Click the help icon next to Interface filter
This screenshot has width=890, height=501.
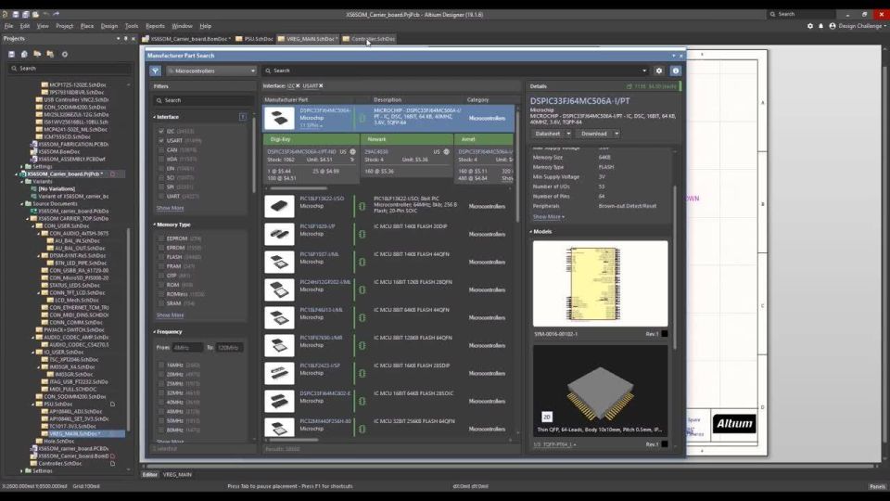click(x=242, y=117)
